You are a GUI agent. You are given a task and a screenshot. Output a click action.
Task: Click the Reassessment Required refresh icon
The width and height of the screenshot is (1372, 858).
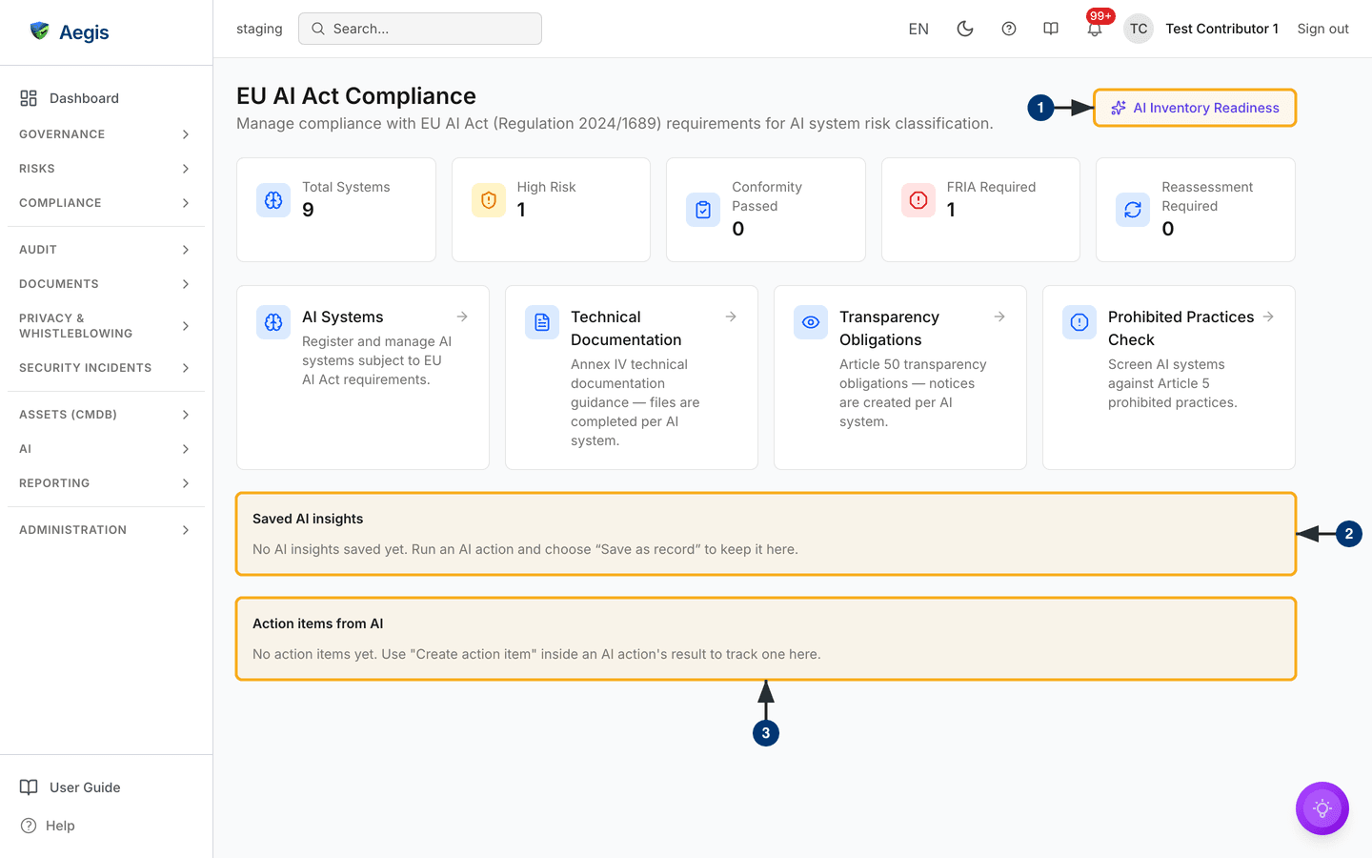(1133, 210)
